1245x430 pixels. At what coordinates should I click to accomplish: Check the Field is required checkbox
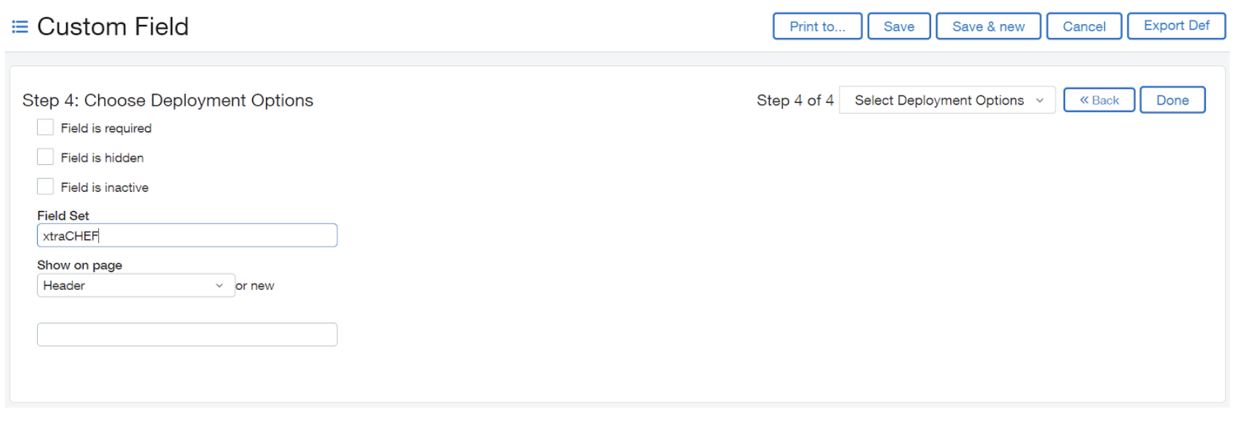[45, 128]
